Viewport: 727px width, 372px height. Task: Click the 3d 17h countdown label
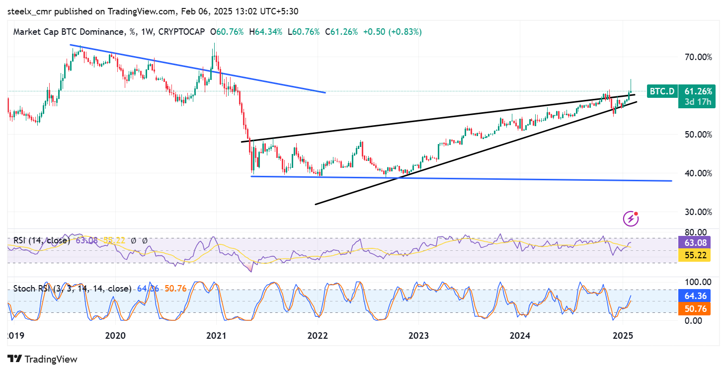pos(698,103)
